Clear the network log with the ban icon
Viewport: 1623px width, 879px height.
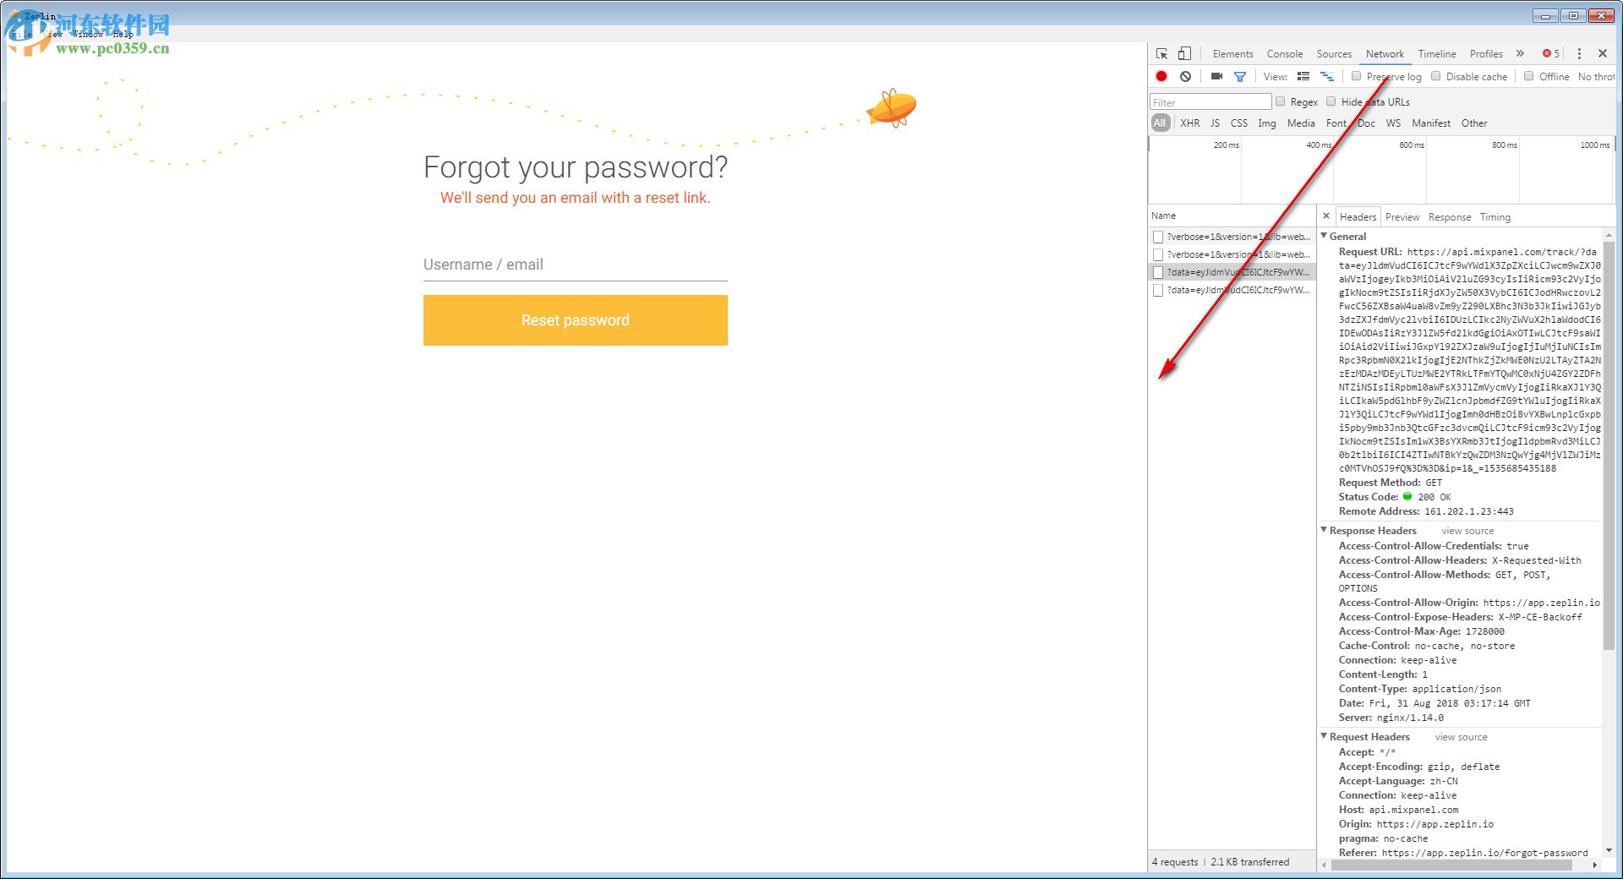tap(1185, 76)
